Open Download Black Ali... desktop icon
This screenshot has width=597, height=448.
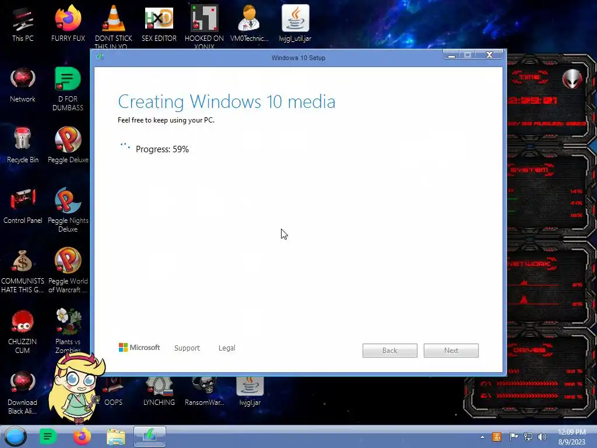tap(23, 393)
